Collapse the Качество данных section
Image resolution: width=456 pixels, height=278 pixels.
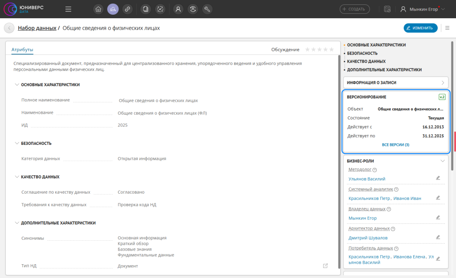click(17, 177)
